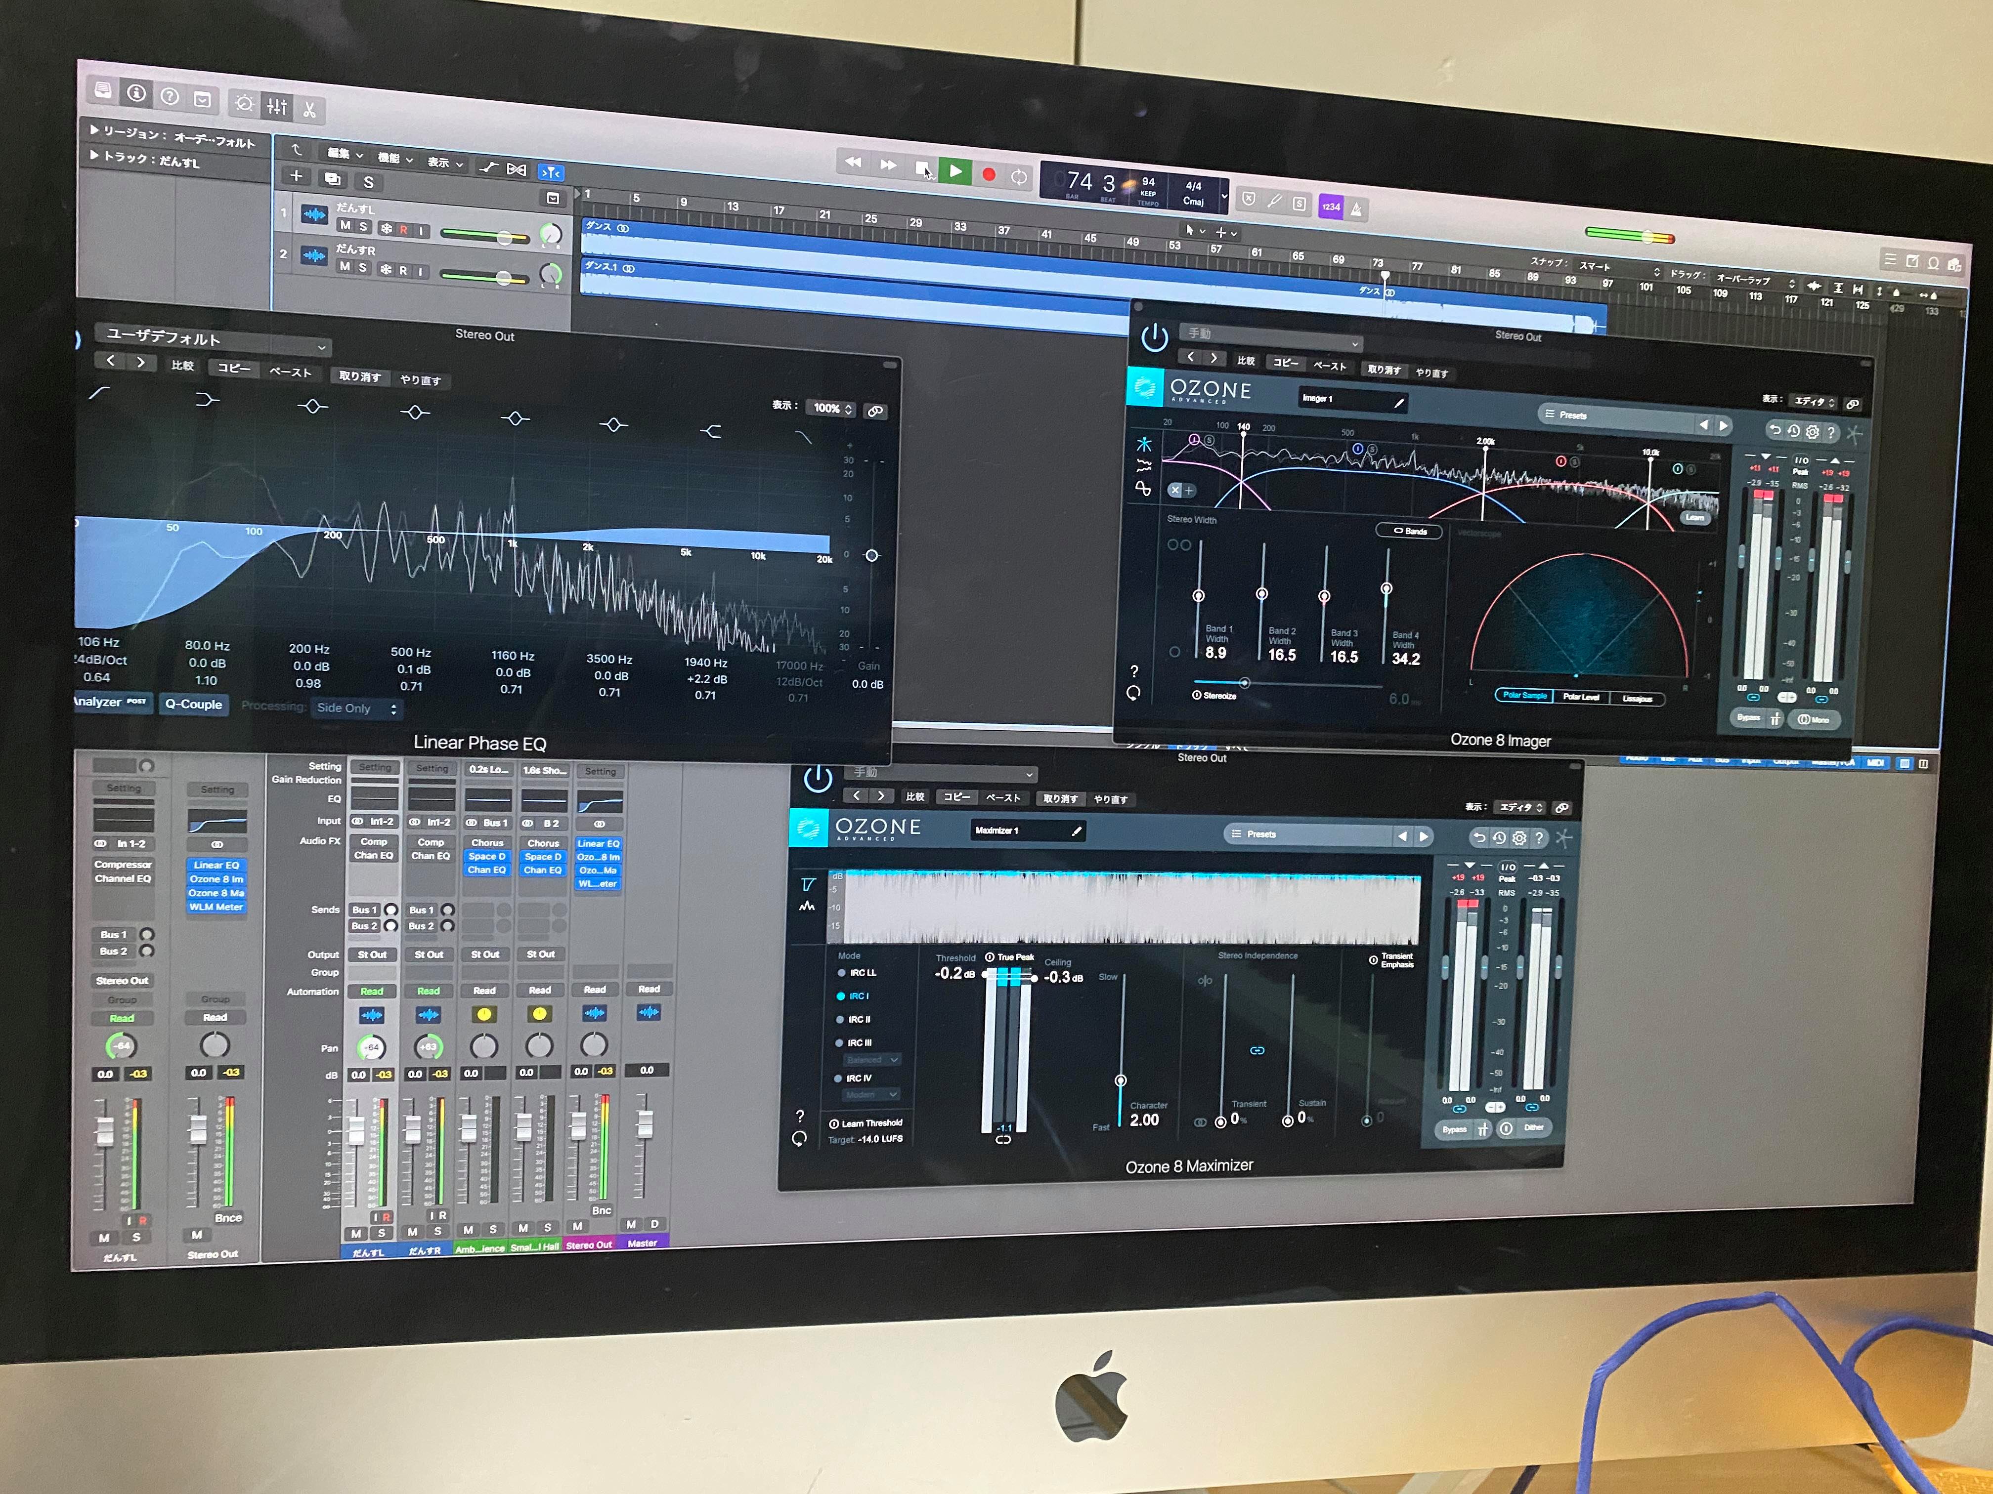Select IRC IV mode in Maximizer

[x=853, y=1078]
